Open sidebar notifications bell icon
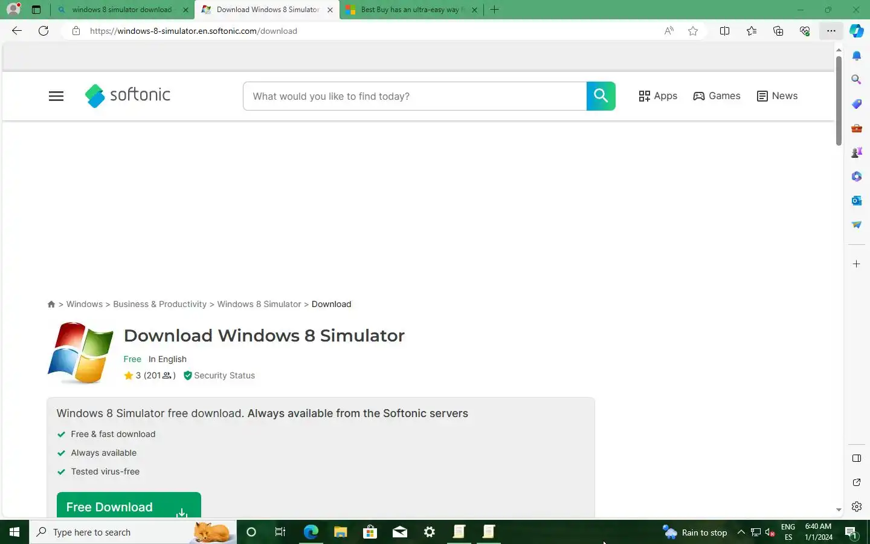 tap(857, 56)
